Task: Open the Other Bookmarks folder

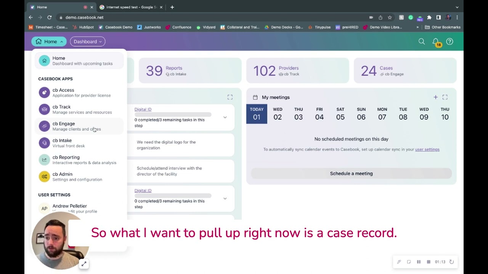Action: click(x=443, y=27)
